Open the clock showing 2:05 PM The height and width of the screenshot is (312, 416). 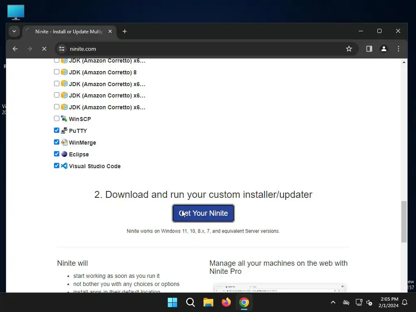(388, 302)
